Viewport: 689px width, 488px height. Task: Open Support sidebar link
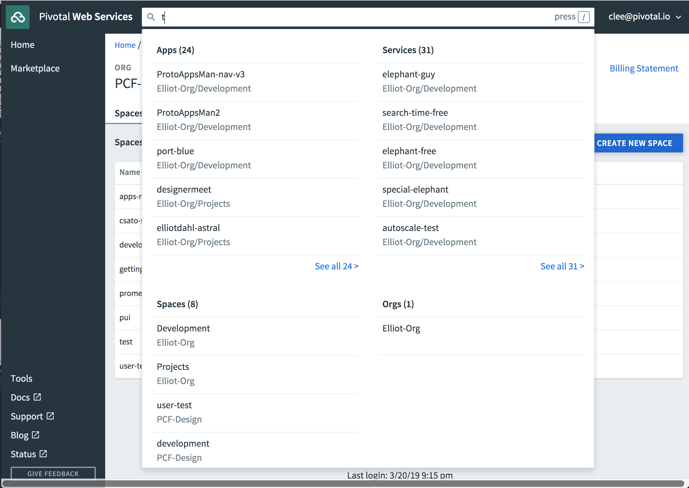pyautogui.click(x=27, y=416)
